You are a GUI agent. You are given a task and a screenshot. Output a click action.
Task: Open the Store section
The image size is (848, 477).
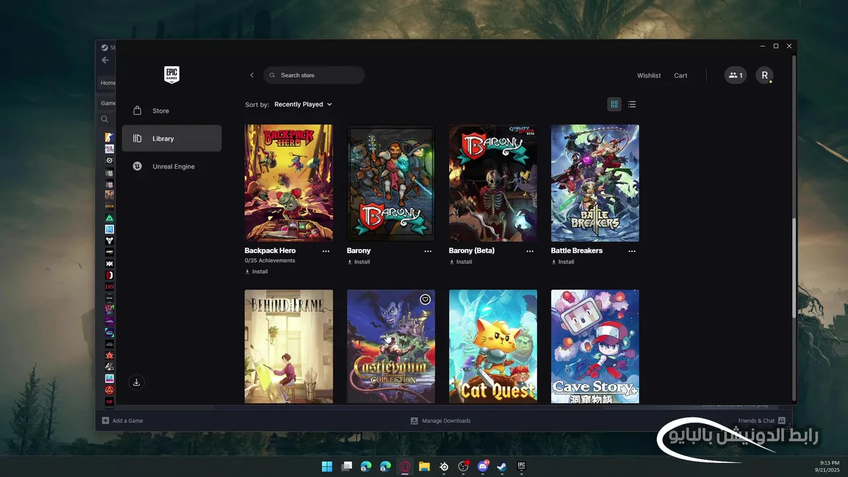(x=172, y=111)
